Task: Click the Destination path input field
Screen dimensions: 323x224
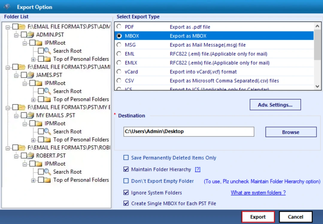Action: [189, 131]
